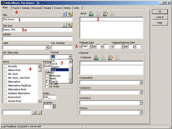The height and width of the screenshot is (129, 172).
Task: Click the UPC (Barcode) input field
Action: pyautogui.click(x=26, y=57)
